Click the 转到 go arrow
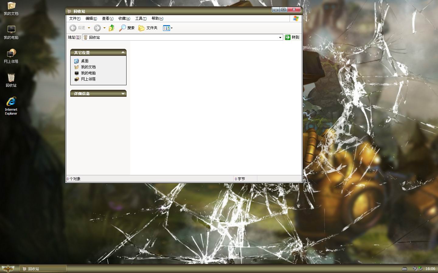This screenshot has height=273, width=438. [288, 37]
